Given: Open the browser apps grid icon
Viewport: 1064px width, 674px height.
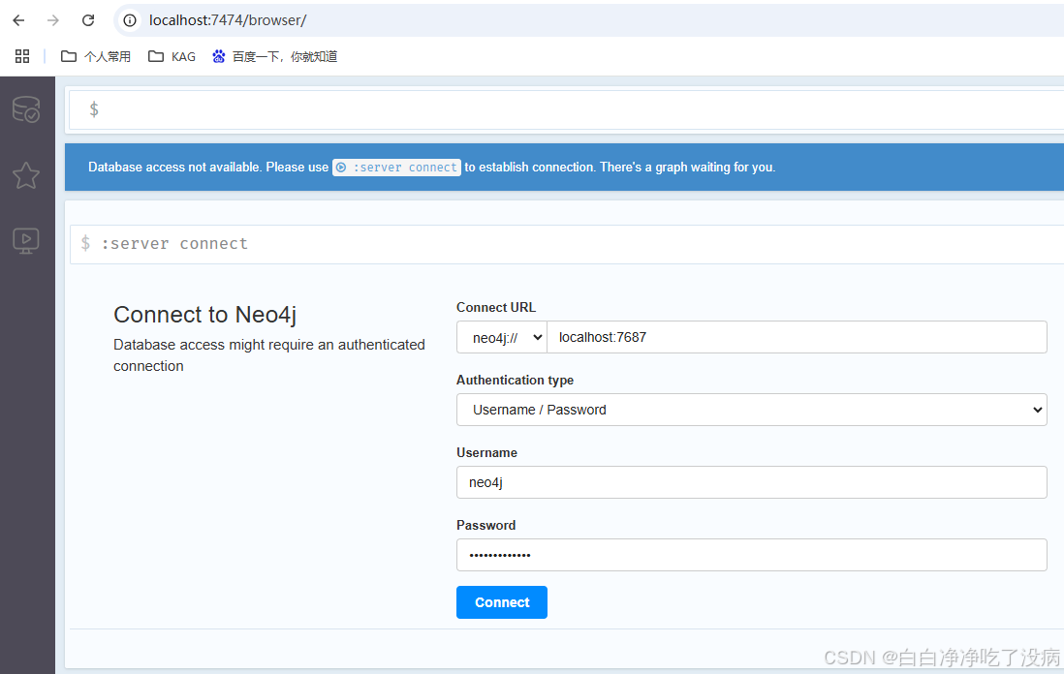Looking at the screenshot, I should 22,56.
